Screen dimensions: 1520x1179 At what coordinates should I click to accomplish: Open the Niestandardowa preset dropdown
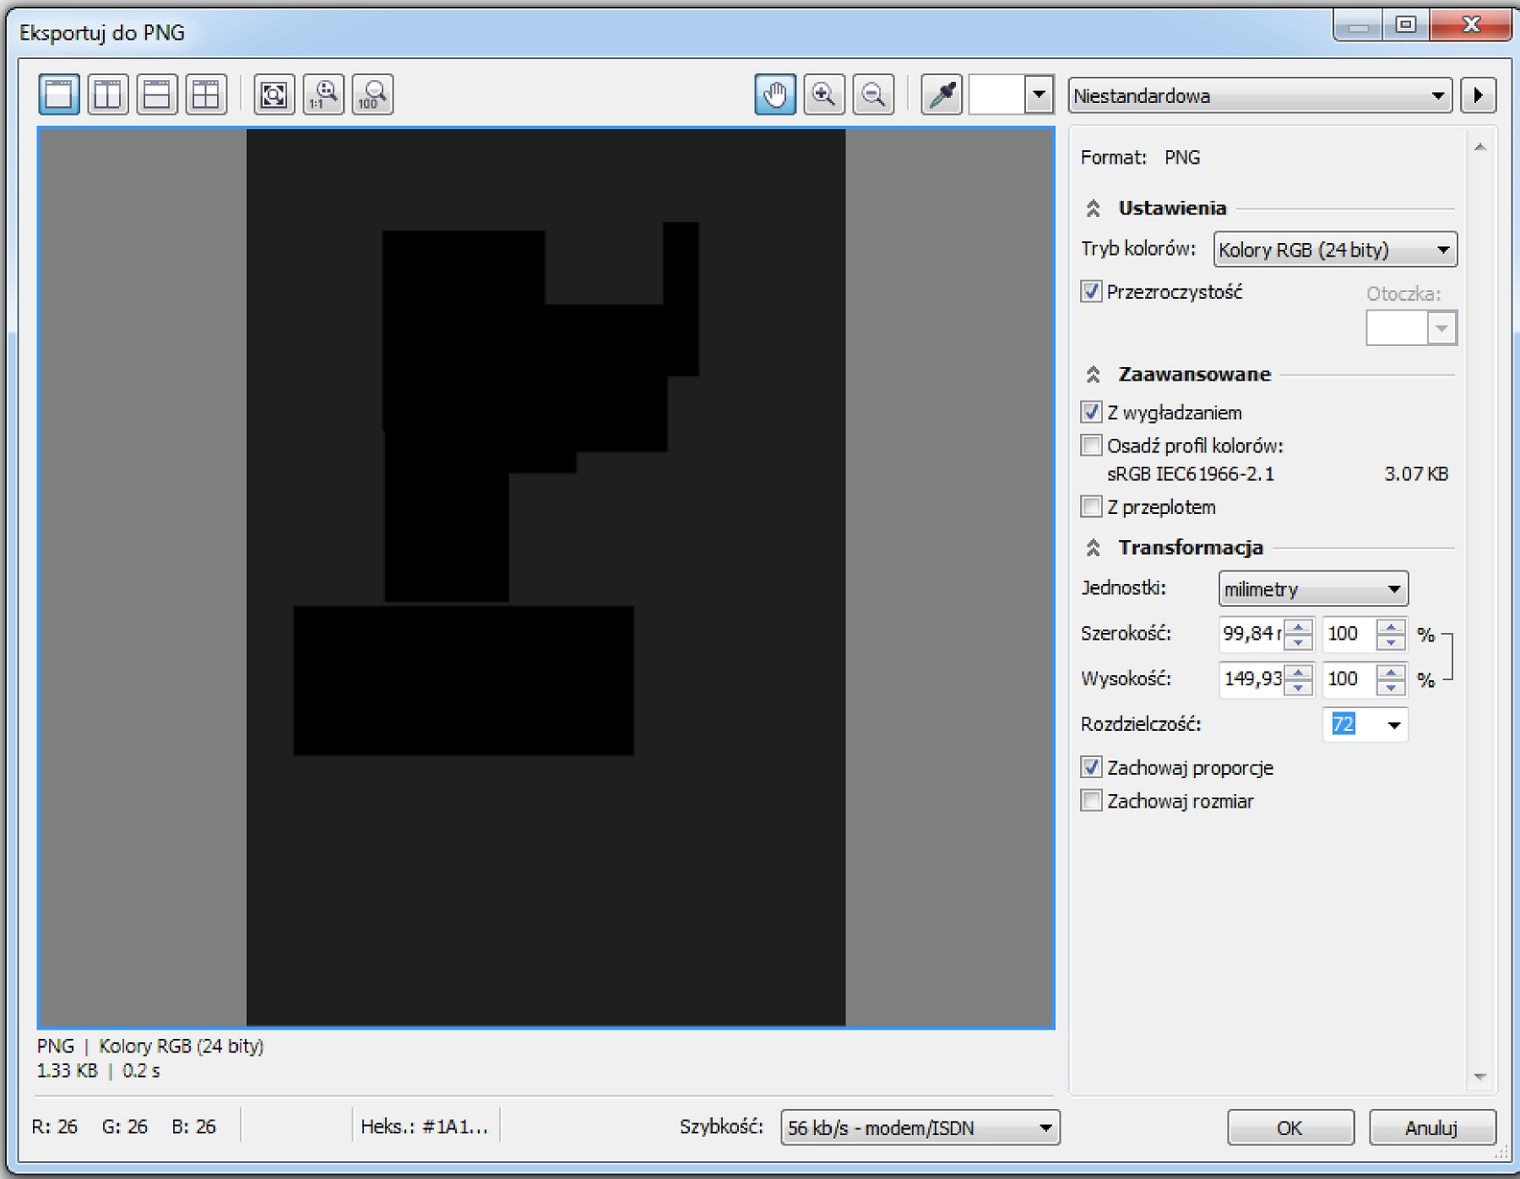coord(1258,95)
